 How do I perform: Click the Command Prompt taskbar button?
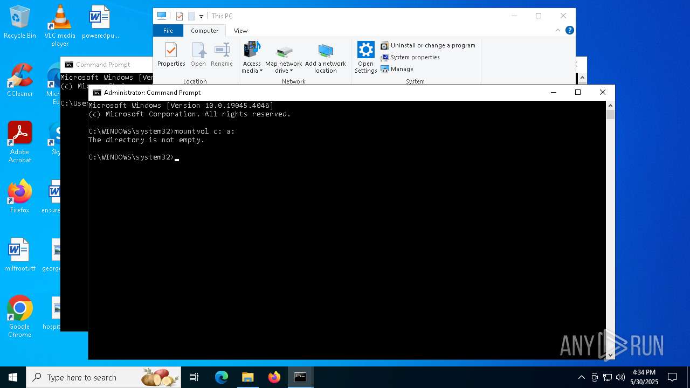pos(300,377)
